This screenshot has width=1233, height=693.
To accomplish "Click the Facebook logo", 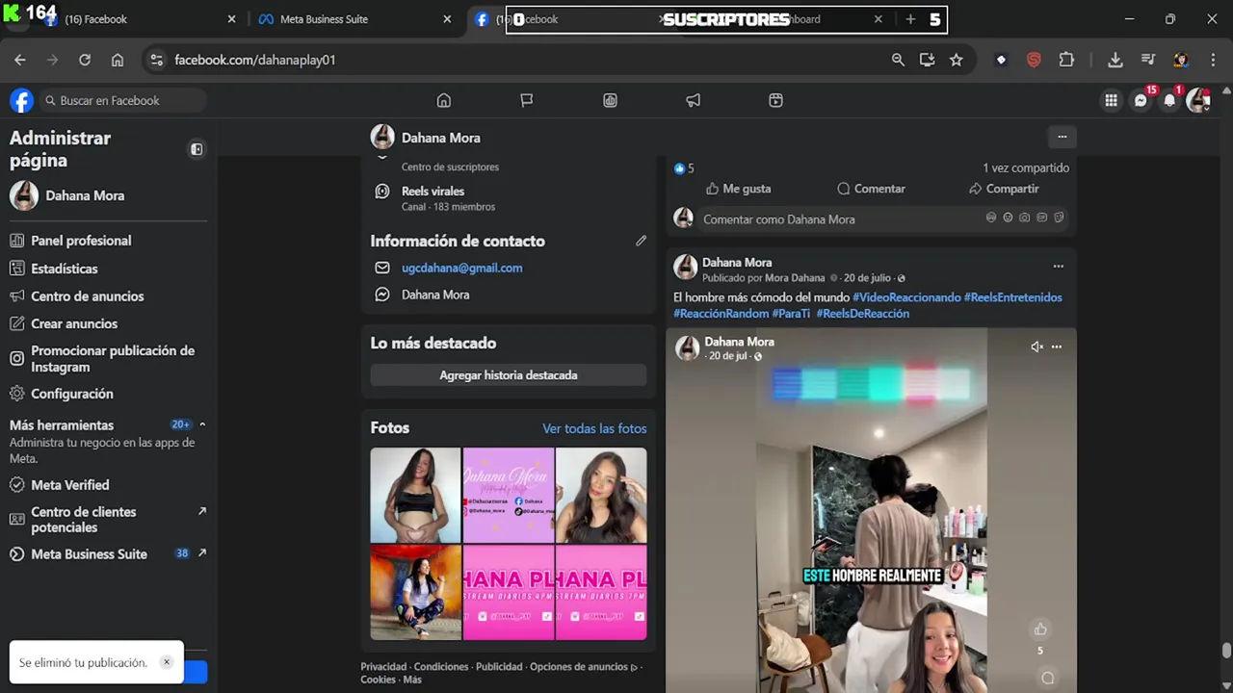I will 21,100.
